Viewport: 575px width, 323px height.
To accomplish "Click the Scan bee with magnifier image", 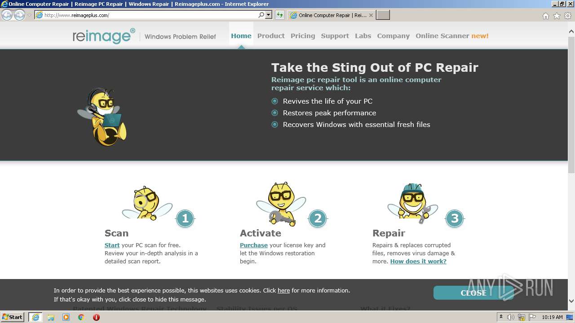I will [x=147, y=203].
